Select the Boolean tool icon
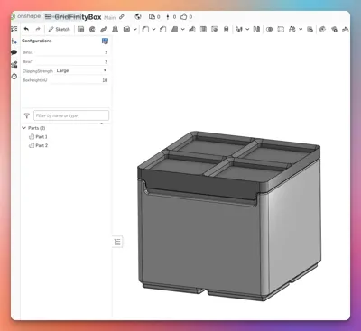 coord(270,29)
